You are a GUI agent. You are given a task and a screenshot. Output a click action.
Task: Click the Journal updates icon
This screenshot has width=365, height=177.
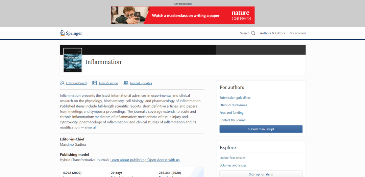click(126, 83)
